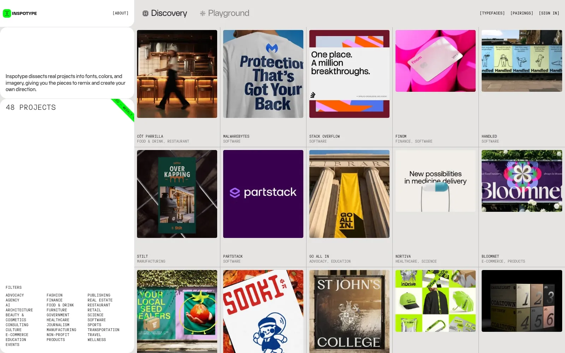
Task: Open the Handled billboard thumbnail
Action: click(x=522, y=61)
